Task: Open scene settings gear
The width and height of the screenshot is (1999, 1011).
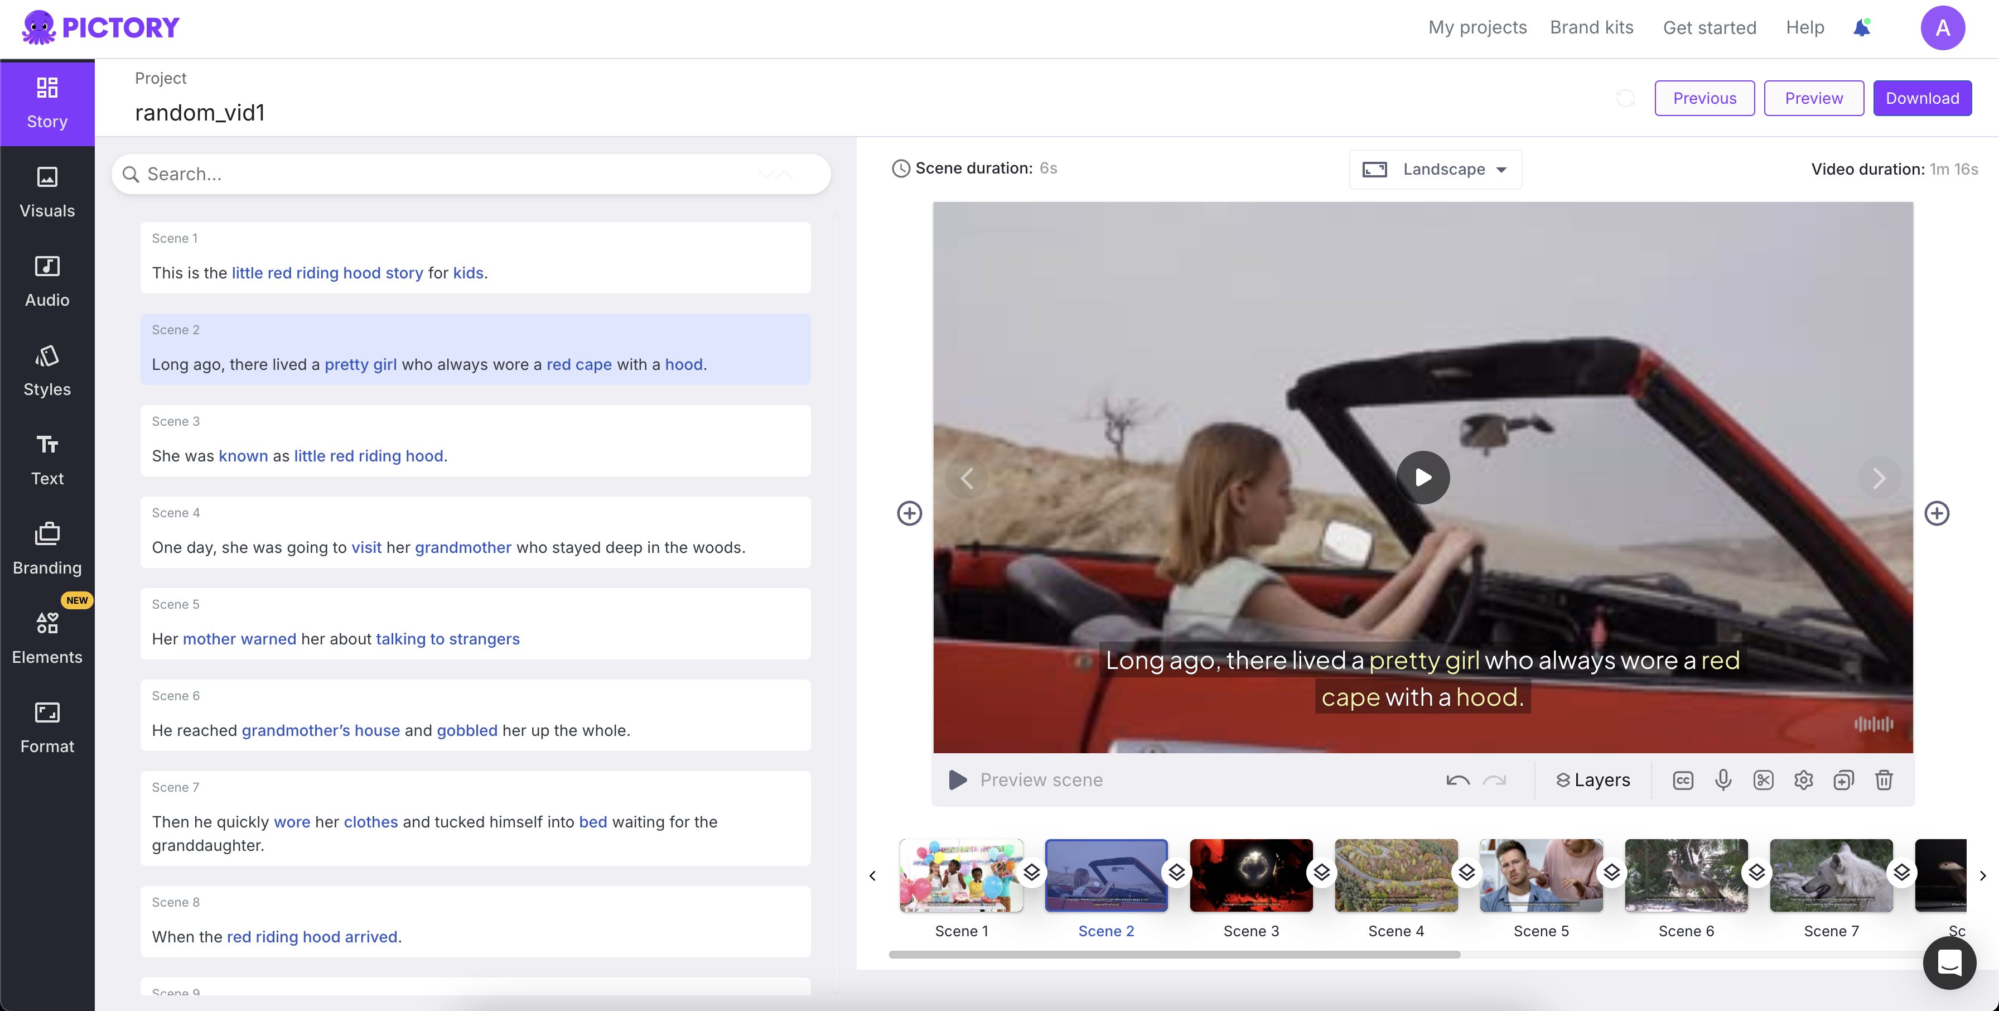Action: pyautogui.click(x=1803, y=781)
